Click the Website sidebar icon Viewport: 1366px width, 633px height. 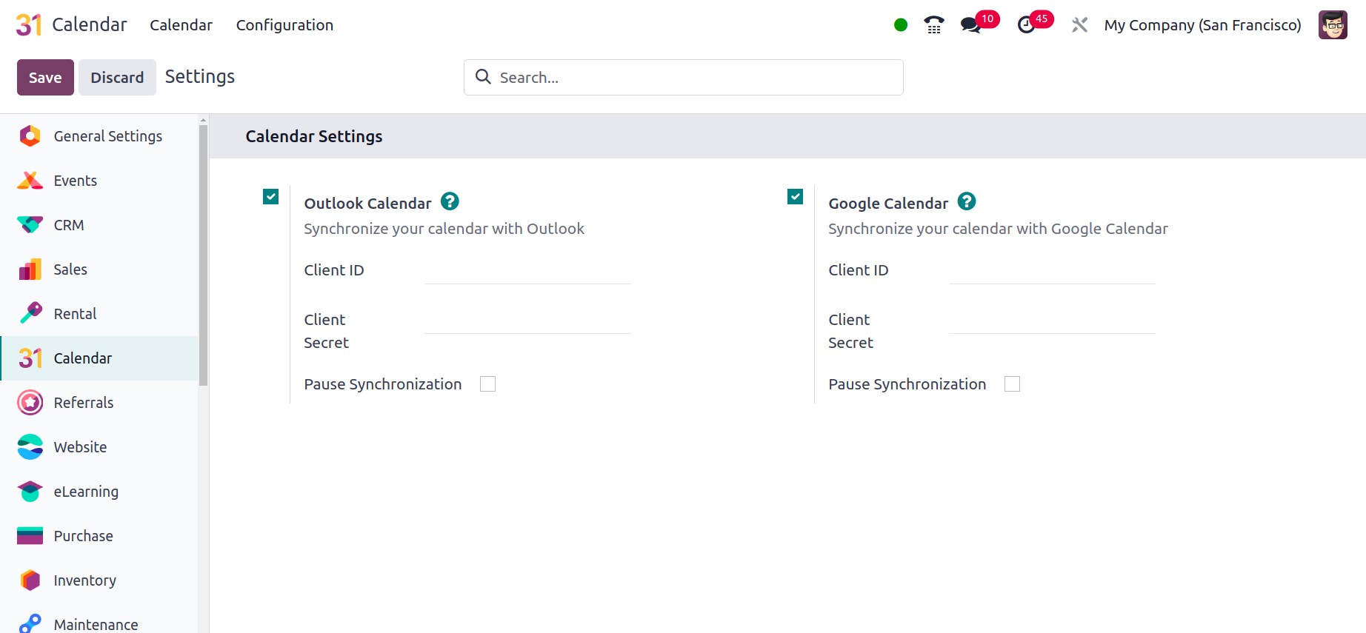tap(30, 447)
